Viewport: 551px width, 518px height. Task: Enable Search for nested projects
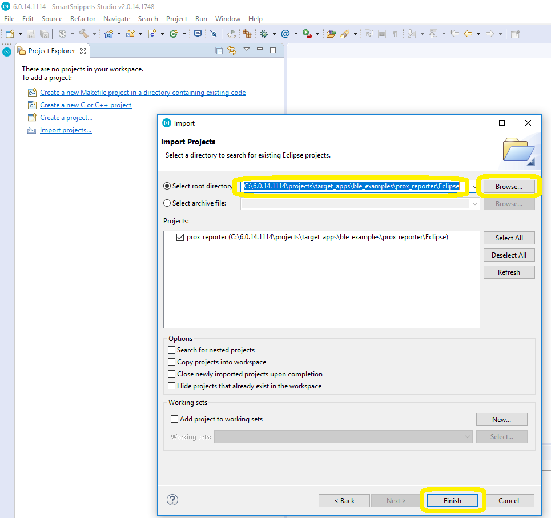(x=171, y=350)
